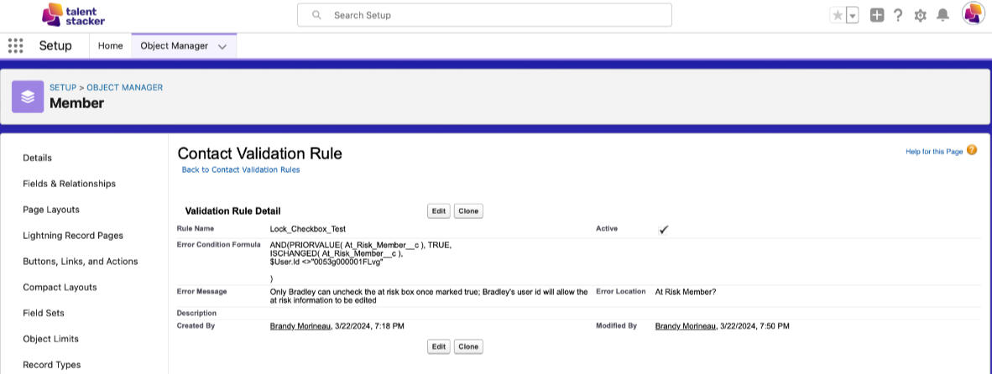
Task: Show notifications bell
Action: pos(942,15)
